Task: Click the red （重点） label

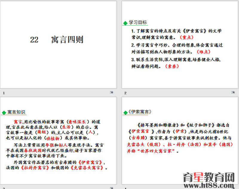Action: point(186,38)
